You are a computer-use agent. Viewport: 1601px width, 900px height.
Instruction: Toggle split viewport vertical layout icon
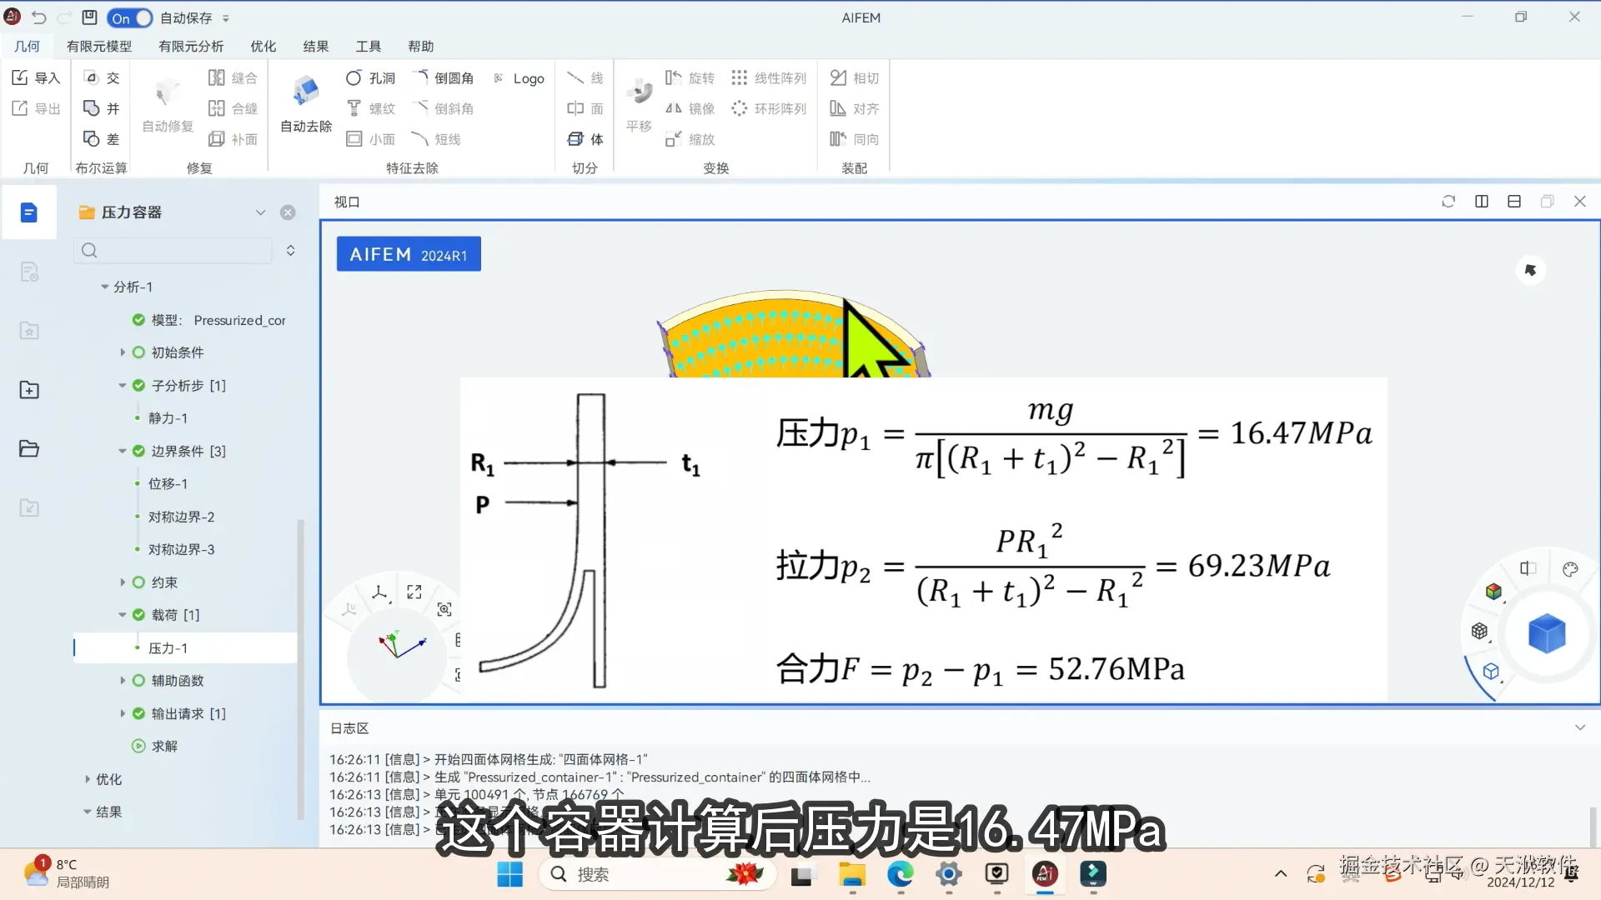pos(1482,202)
